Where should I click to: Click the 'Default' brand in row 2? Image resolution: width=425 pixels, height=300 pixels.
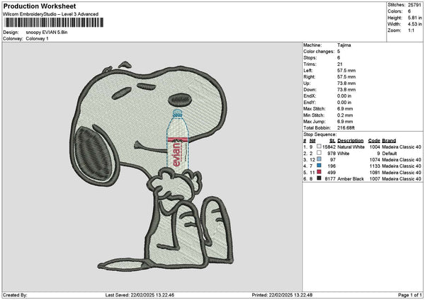390,154
